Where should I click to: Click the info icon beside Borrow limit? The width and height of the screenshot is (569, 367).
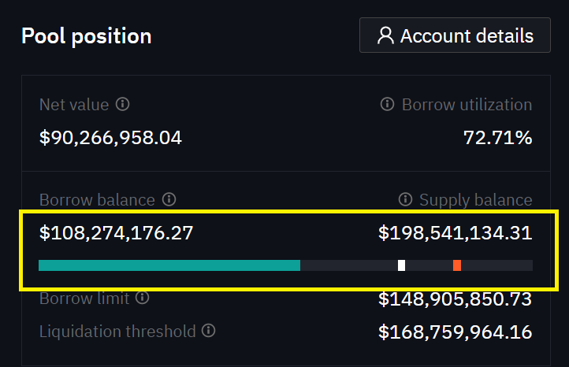[143, 298]
